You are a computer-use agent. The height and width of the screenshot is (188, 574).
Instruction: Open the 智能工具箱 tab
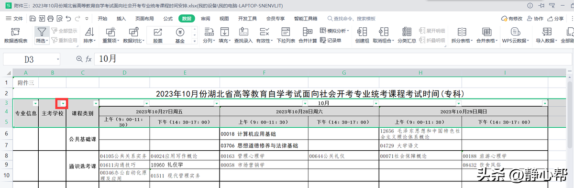(x=306, y=19)
